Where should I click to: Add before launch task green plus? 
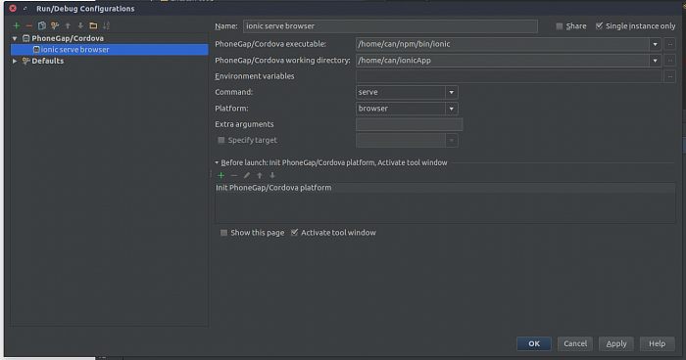click(220, 175)
